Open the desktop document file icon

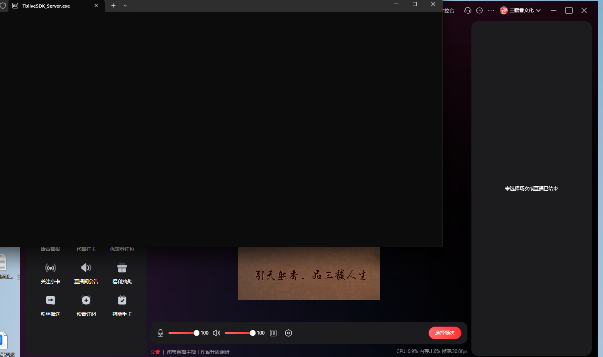point(3,262)
